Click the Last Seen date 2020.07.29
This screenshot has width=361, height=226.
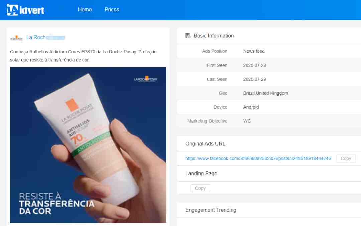pos(254,79)
